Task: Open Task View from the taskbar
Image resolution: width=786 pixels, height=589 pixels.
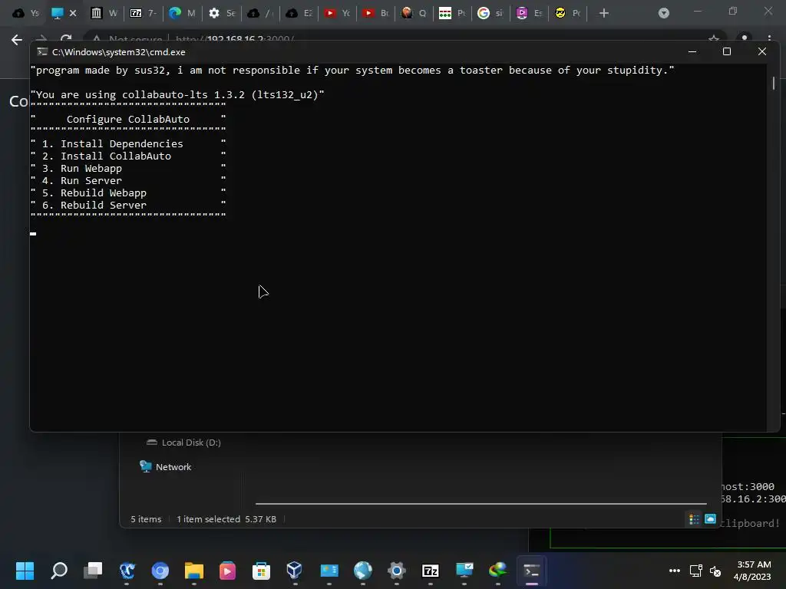Action: pos(93,571)
